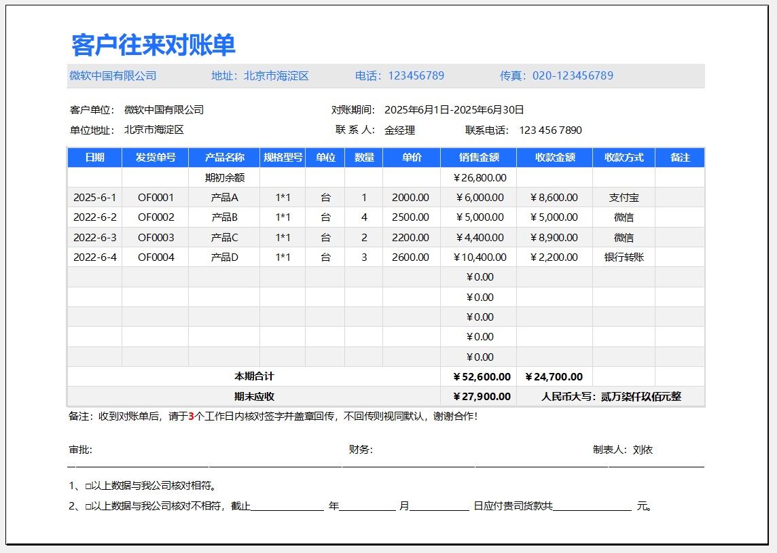Click delivery number OF0003

click(x=156, y=237)
